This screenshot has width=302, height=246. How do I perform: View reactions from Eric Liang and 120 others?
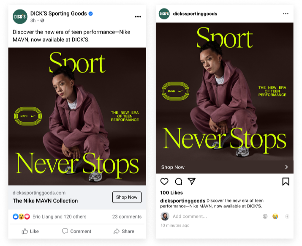click(x=59, y=216)
